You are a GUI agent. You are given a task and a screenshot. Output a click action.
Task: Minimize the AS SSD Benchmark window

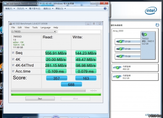[x=88, y=24]
